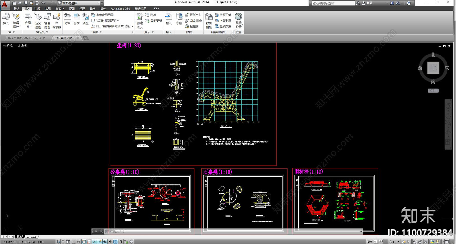The height and width of the screenshot is (244, 456).
Task: Click the ViewCube 上 (Top) face
Action: pos(433,68)
